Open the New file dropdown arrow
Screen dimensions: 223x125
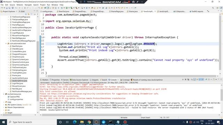click(x=4, y=8)
